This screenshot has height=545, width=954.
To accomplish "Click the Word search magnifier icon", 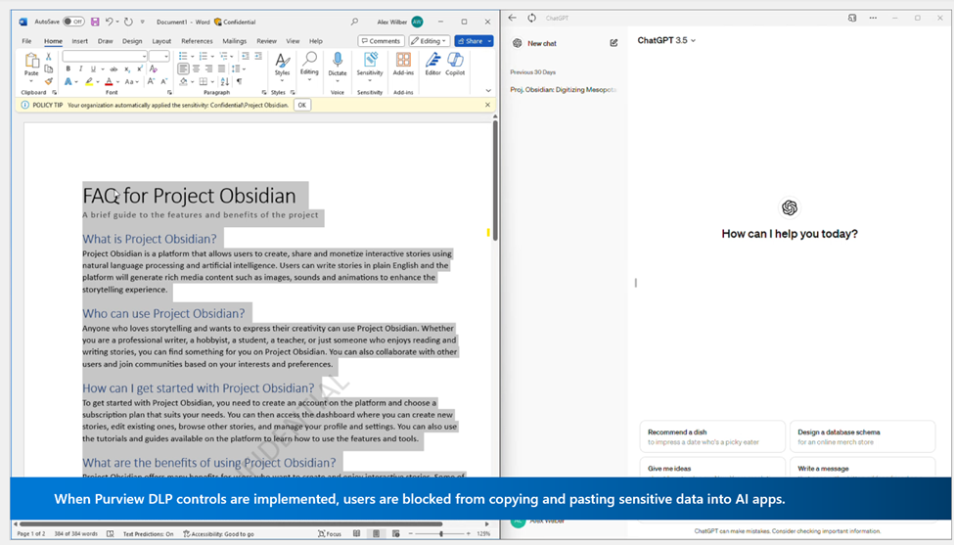I will (x=354, y=22).
